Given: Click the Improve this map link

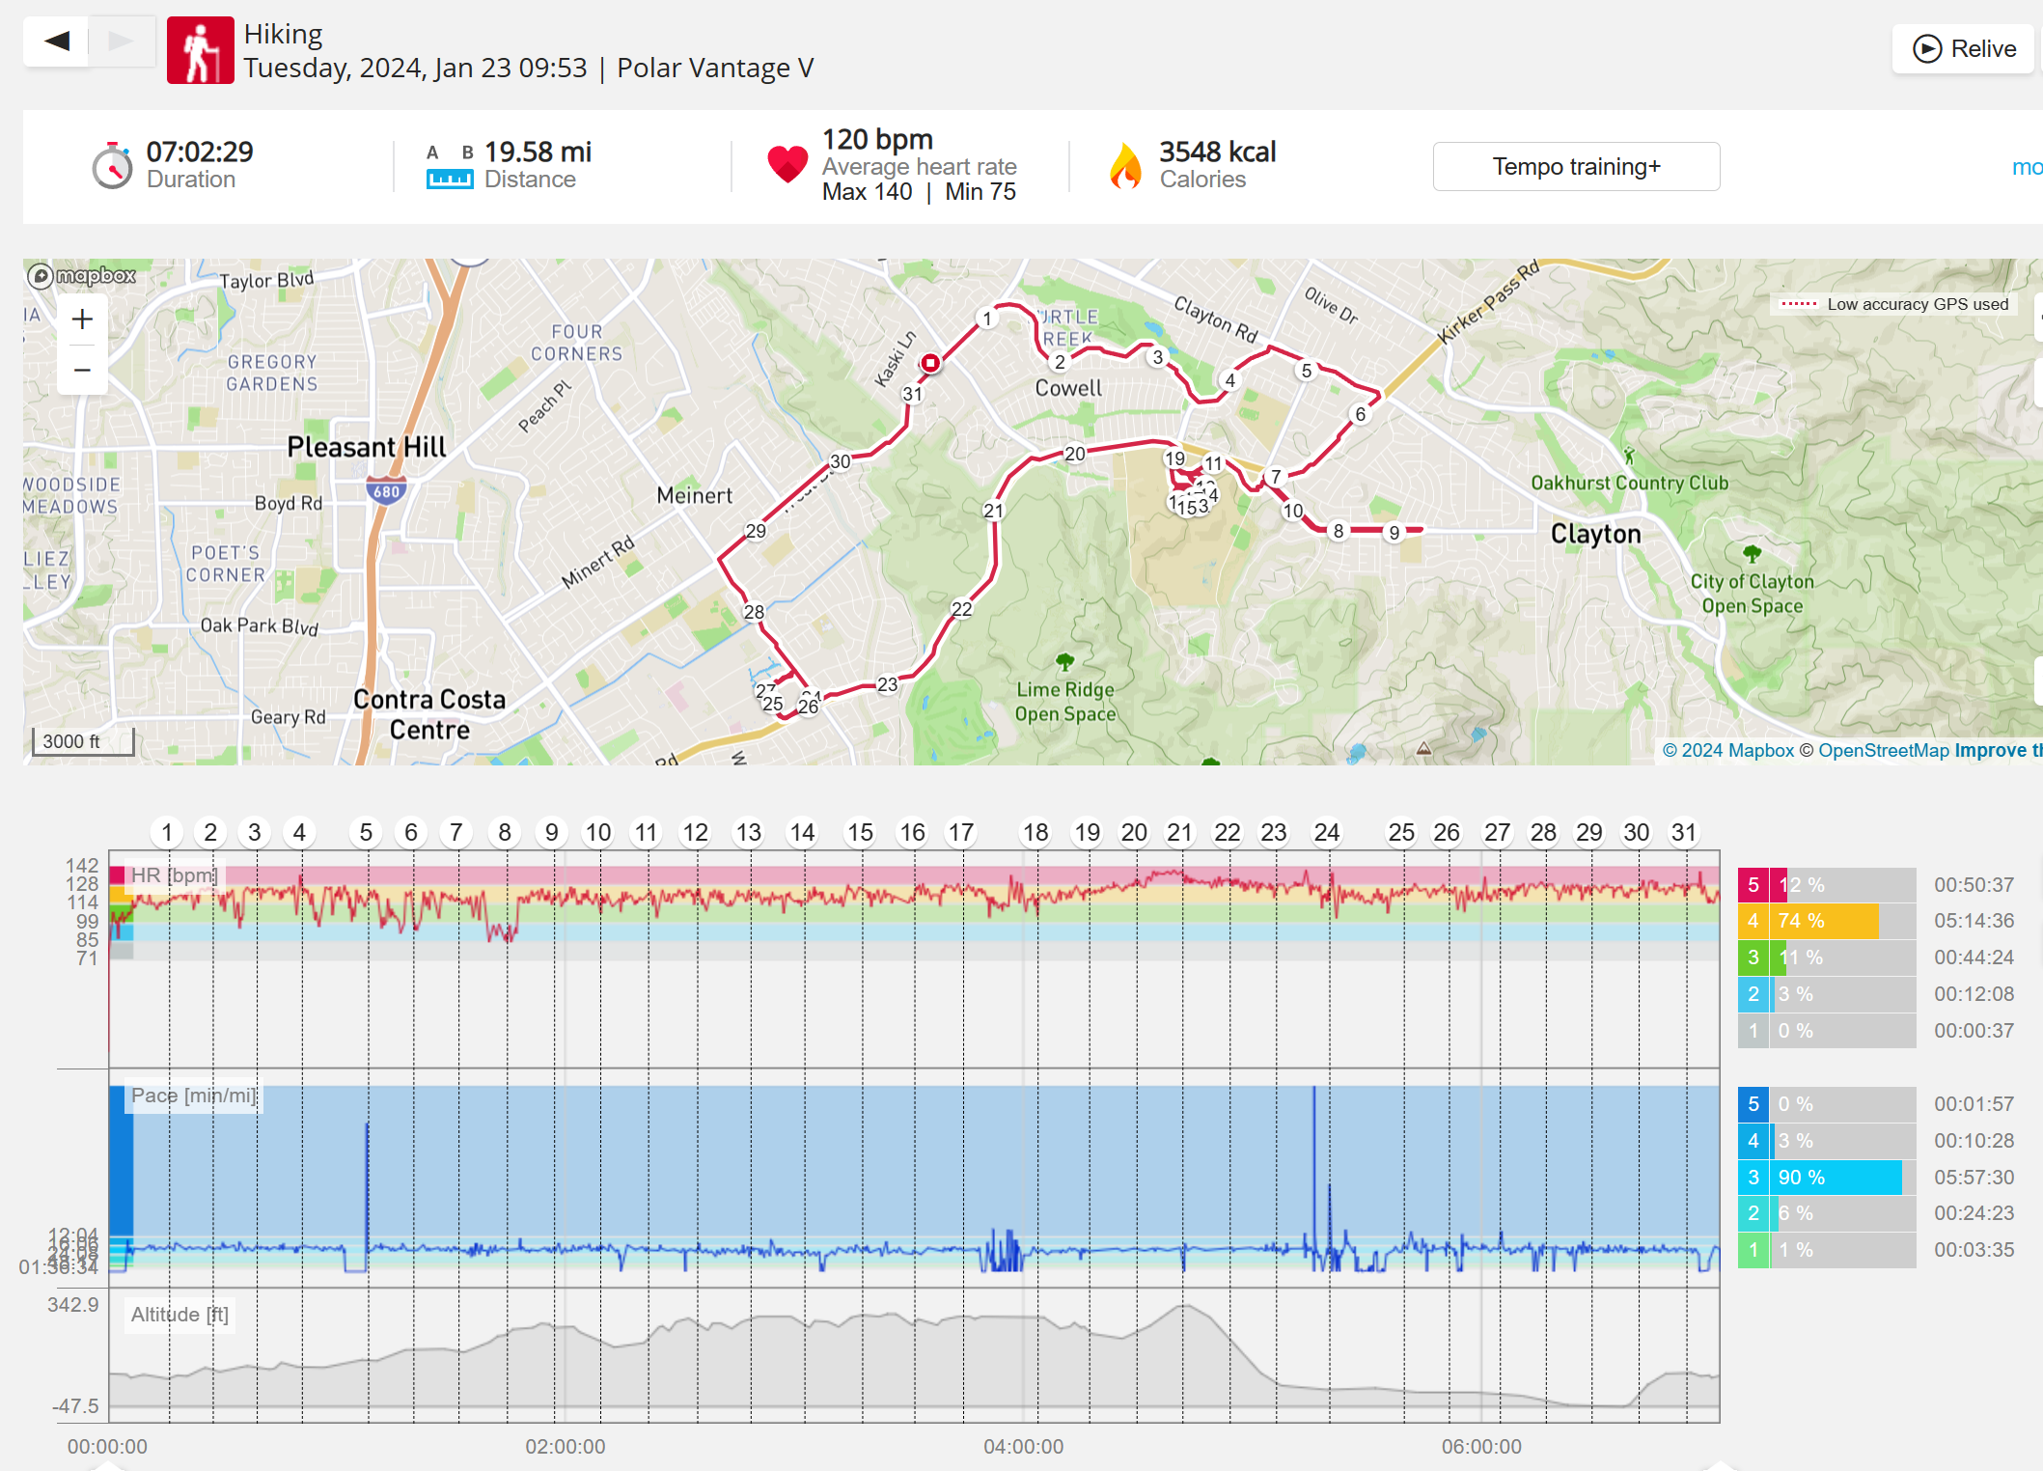Looking at the screenshot, I should click(x=1998, y=750).
